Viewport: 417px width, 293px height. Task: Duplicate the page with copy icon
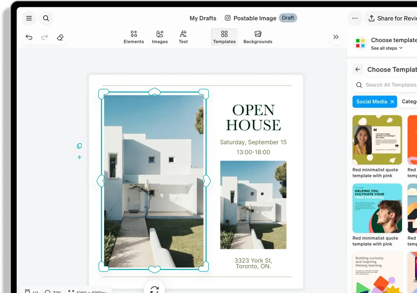tap(79, 146)
